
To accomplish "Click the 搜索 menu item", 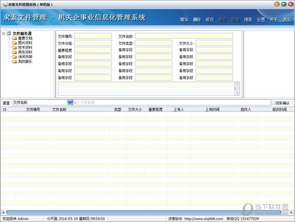I will click(248, 20).
